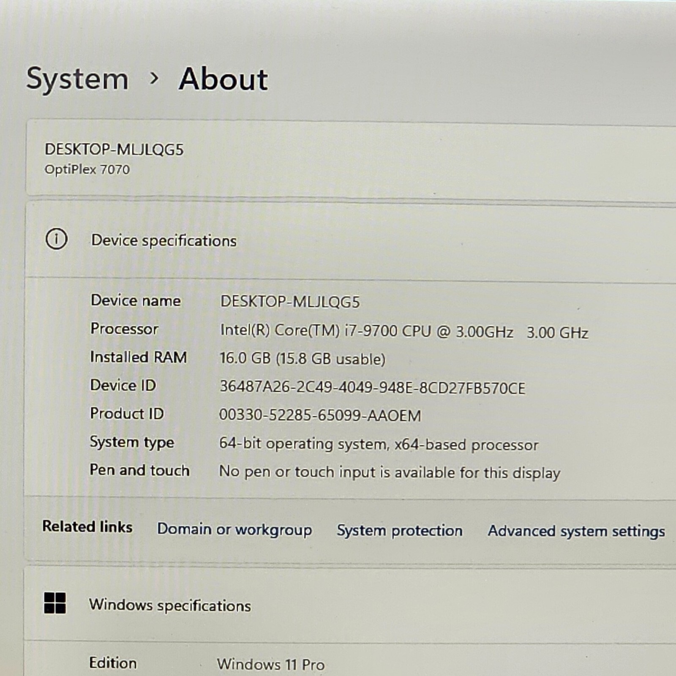
Task: Click the Windows logo icon
Action: click(x=55, y=603)
